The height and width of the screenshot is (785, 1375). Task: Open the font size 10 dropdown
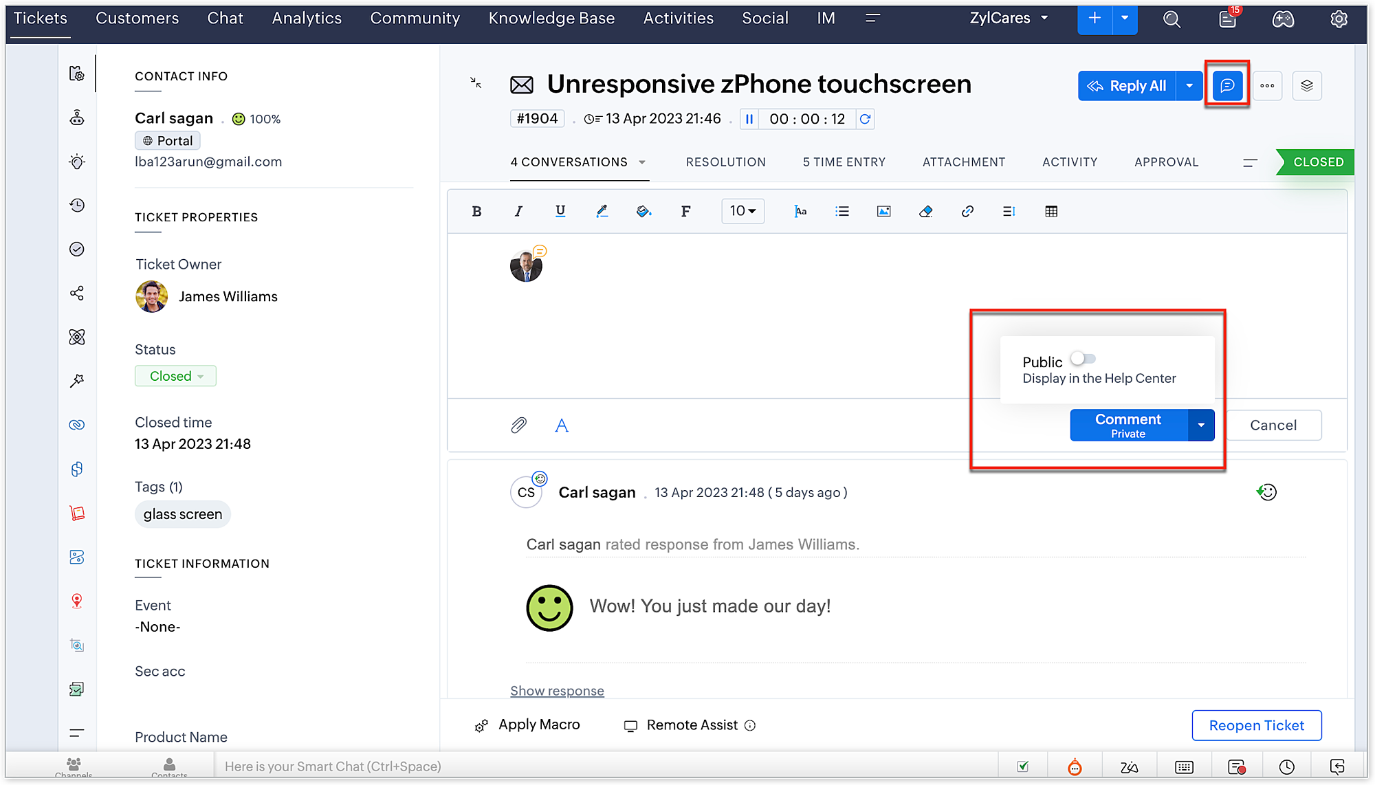[742, 211]
